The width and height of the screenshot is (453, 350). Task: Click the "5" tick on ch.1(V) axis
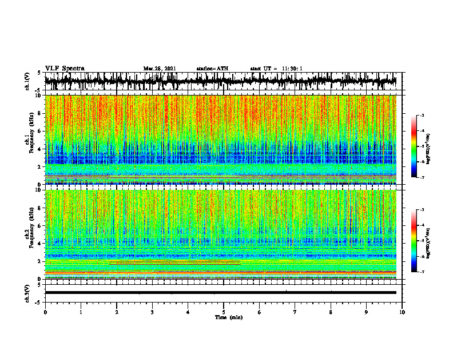[x=39, y=73]
